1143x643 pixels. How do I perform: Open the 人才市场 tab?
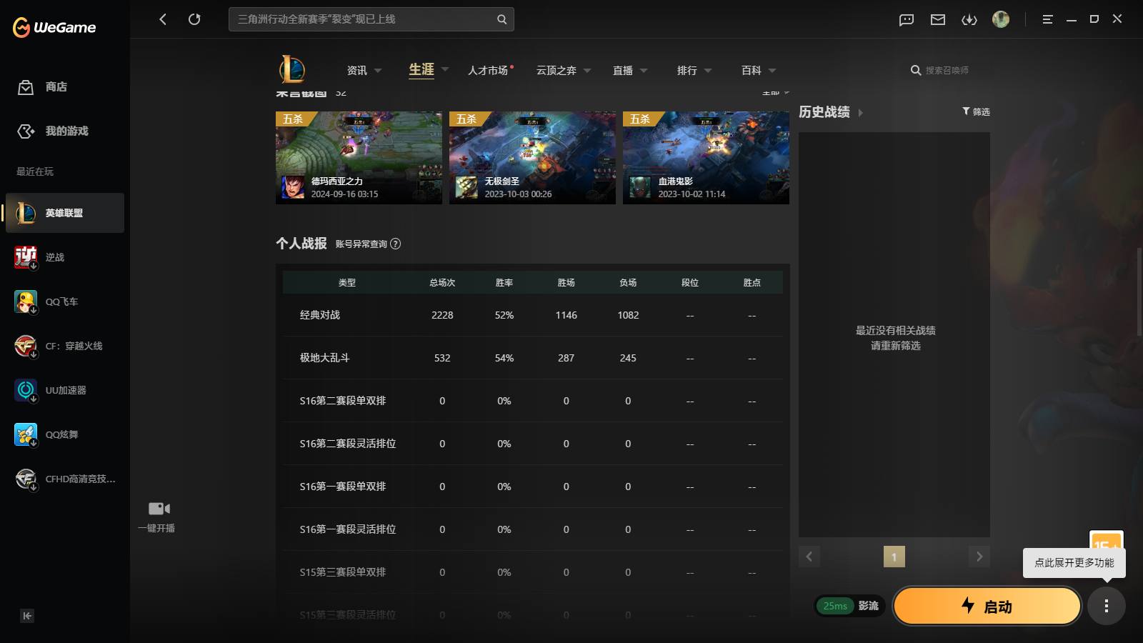[489, 70]
